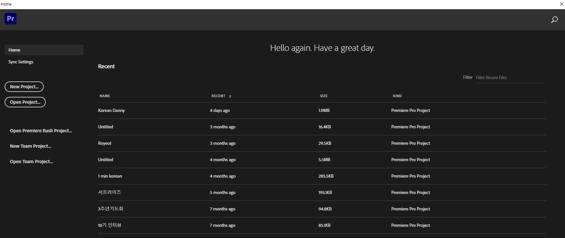Click the '4 days ago' cell
565x238 pixels.
pyautogui.click(x=220, y=111)
